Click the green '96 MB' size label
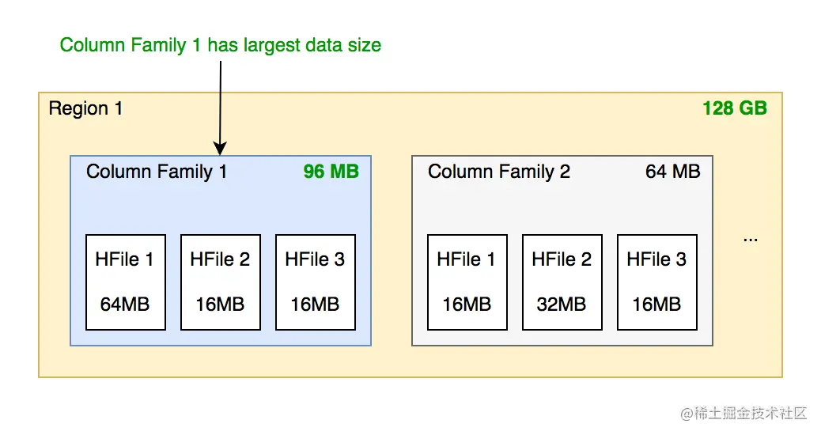This screenshot has width=821, height=435. tap(331, 172)
